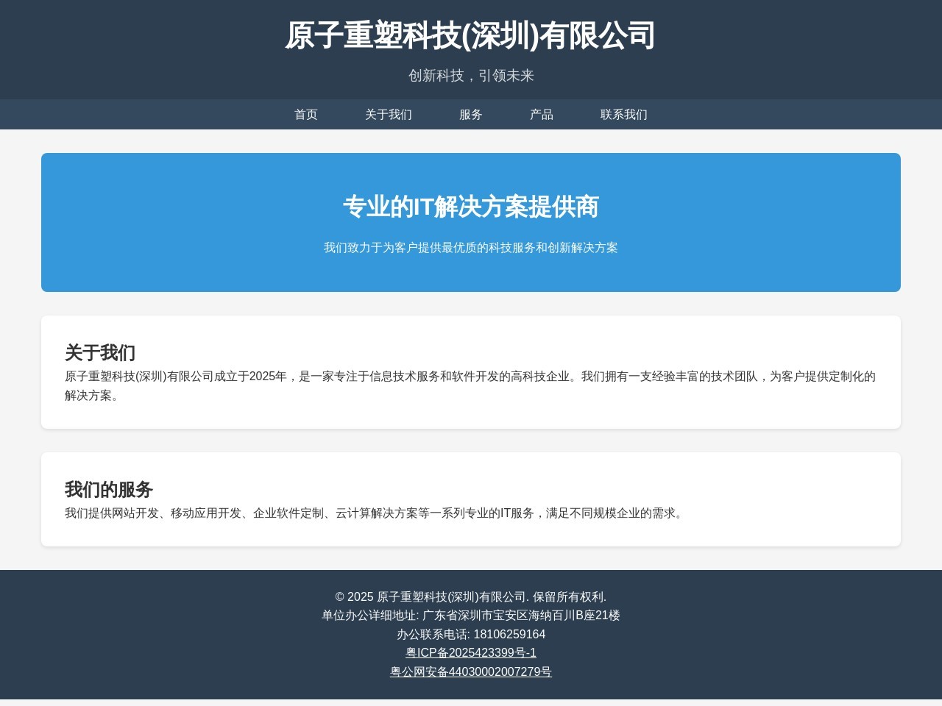Click the 我们的服务 section heading

tap(109, 490)
